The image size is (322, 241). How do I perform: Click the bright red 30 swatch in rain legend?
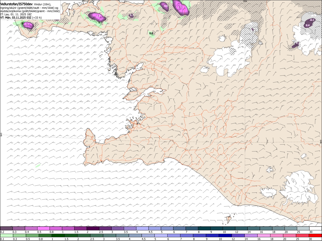[x=316, y=235]
